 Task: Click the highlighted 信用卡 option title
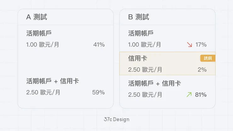coord(138,59)
